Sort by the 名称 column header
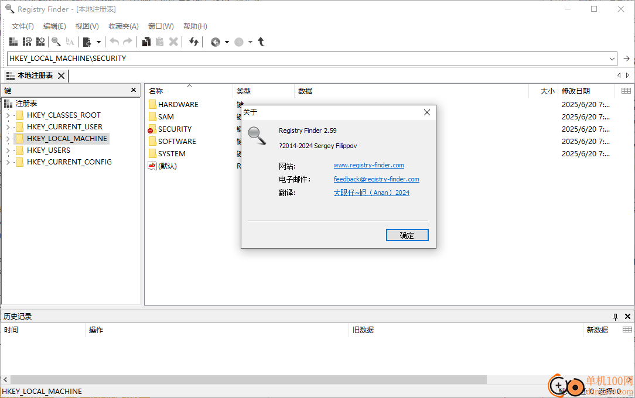This screenshot has width=635, height=398. [x=189, y=91]
